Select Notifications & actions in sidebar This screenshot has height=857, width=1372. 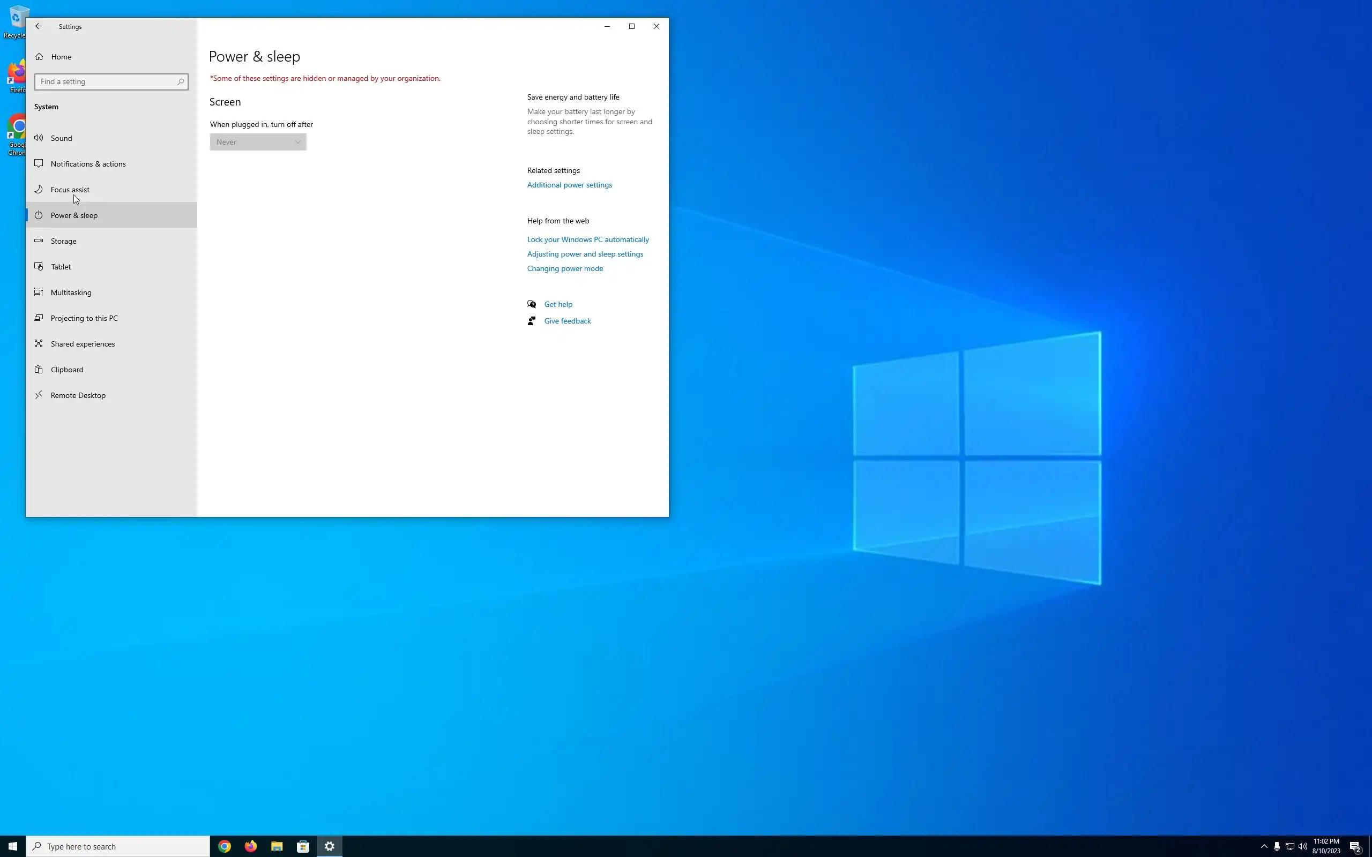click(x=88, y=164)
